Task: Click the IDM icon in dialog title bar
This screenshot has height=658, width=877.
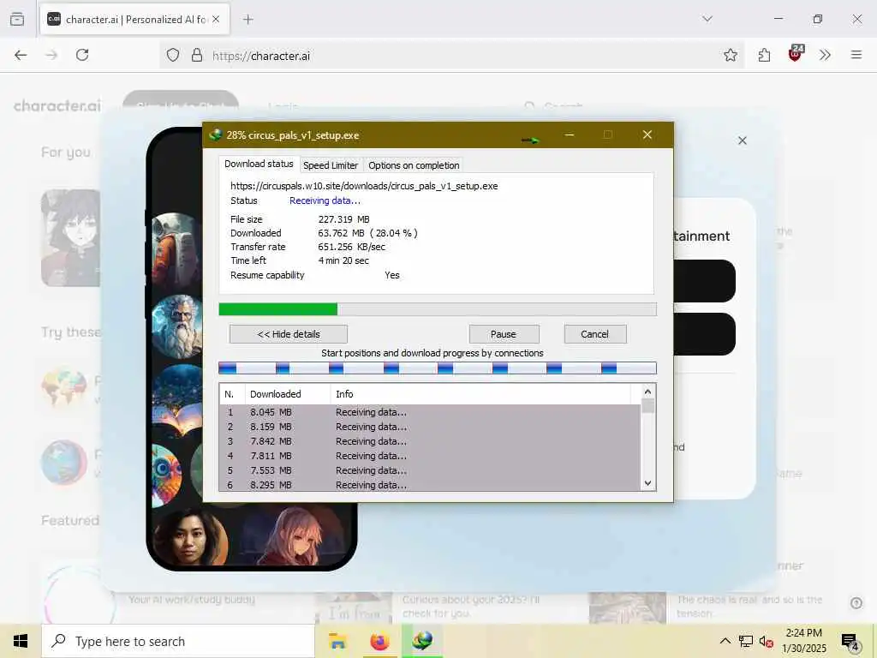Action: [x=215, y=135]
